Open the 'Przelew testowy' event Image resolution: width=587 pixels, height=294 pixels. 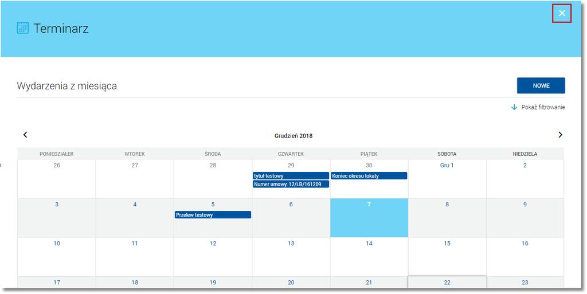213,215
